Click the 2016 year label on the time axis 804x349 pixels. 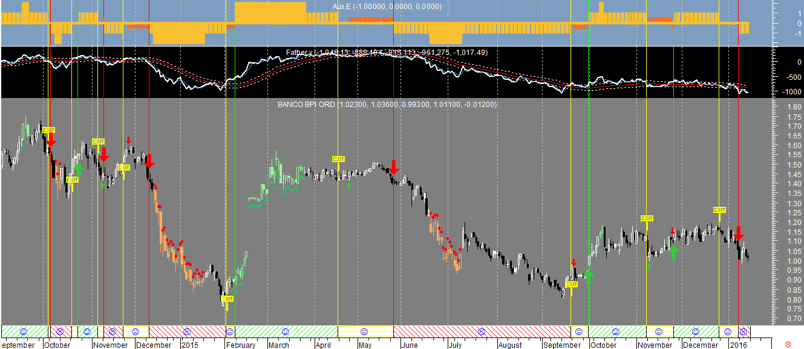tap(737, 345)
